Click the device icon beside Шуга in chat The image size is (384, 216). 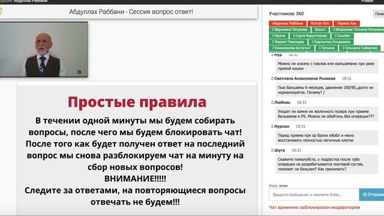point(272,151)
